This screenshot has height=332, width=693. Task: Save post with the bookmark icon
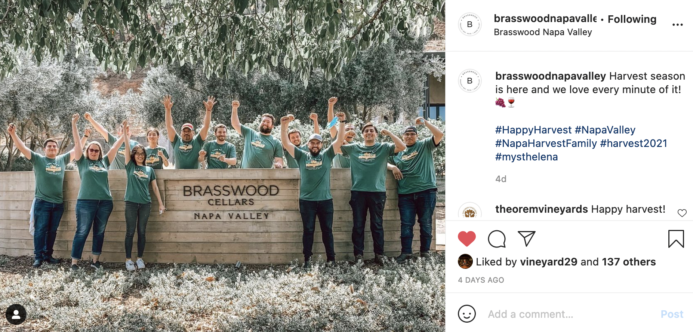(x=676, y=239)
